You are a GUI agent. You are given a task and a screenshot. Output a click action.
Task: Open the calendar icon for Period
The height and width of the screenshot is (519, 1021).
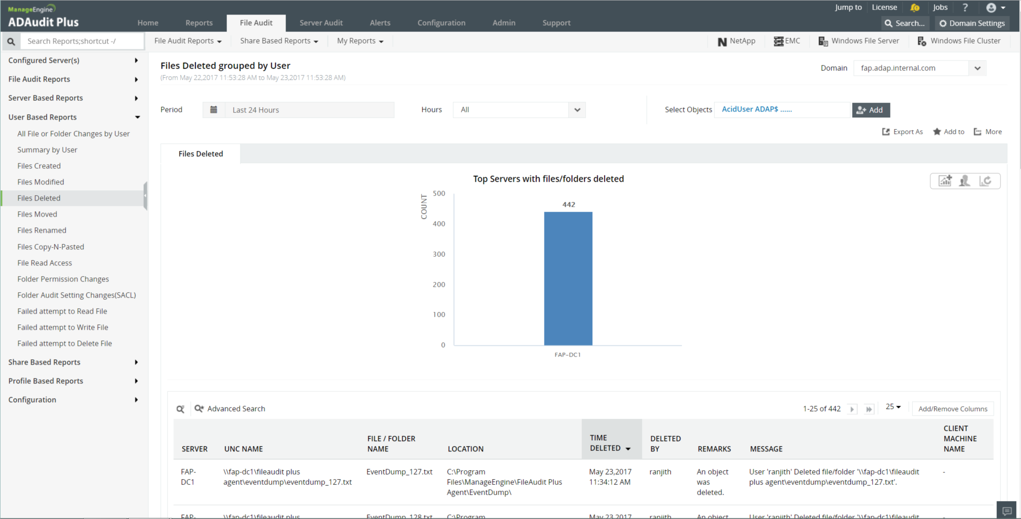(x=214, y=110)
